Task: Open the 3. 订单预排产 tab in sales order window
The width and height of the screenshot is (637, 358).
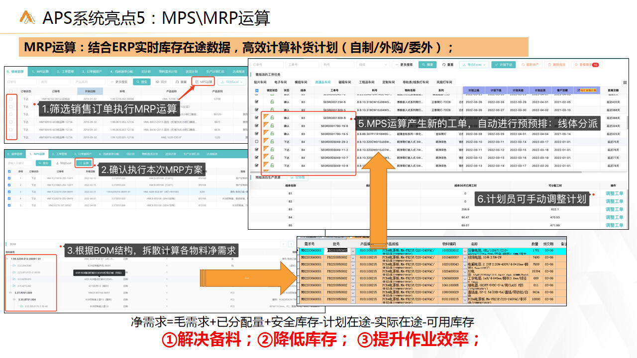Action: [91, 72]
